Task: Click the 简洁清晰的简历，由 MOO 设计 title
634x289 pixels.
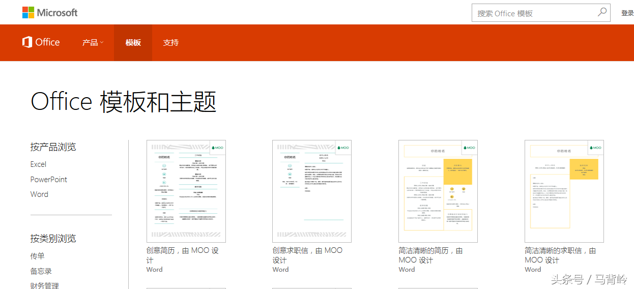Action: point(431,255)
